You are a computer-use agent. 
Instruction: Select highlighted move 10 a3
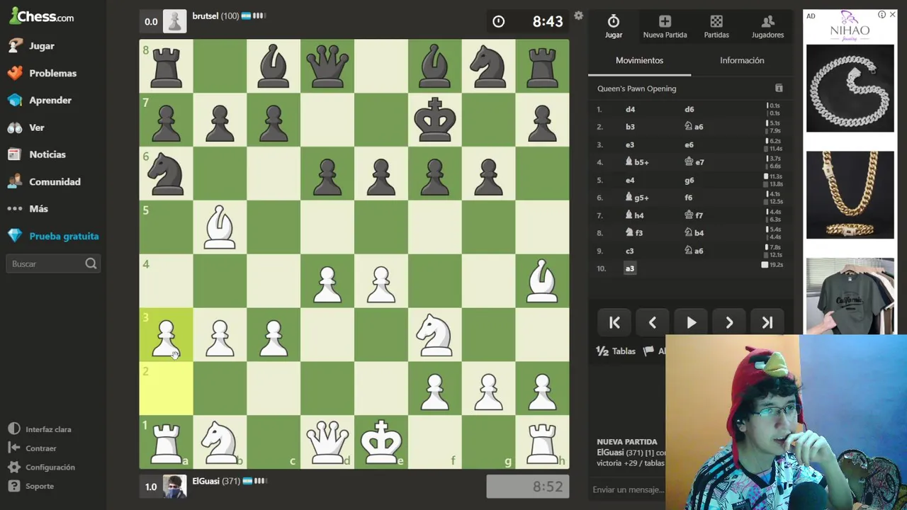click(630, 268)
